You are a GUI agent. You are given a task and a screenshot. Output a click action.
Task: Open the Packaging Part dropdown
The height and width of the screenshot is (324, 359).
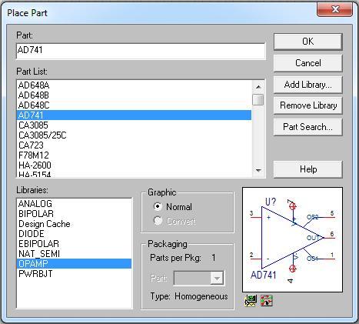click(x=217, y=278)
